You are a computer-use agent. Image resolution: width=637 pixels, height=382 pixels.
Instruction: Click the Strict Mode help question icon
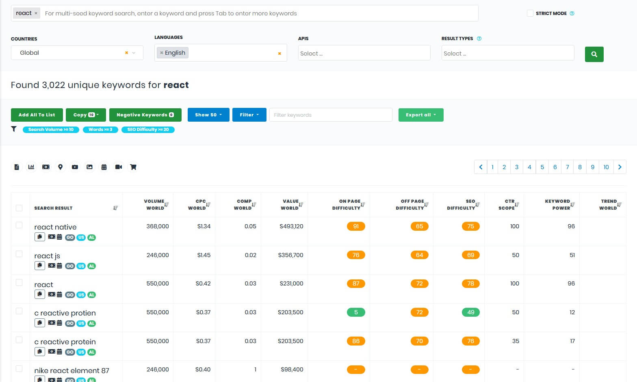click(572, 13)
